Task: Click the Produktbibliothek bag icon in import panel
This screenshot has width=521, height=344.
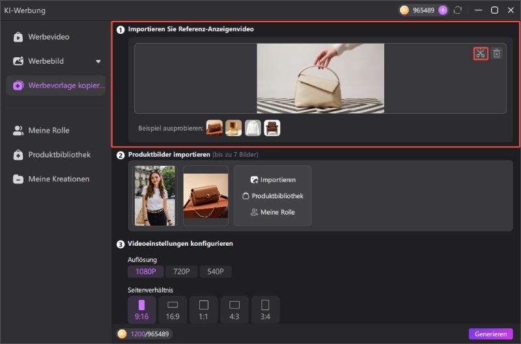Action: (x=246, y=196)
